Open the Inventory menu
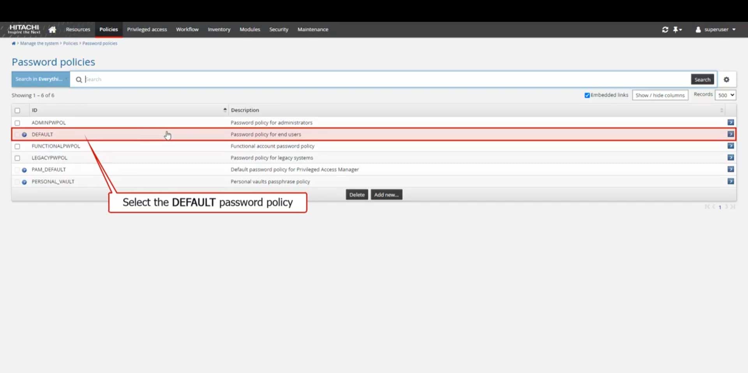Viewport: 748px width, 373px height. tap(219, 30)
